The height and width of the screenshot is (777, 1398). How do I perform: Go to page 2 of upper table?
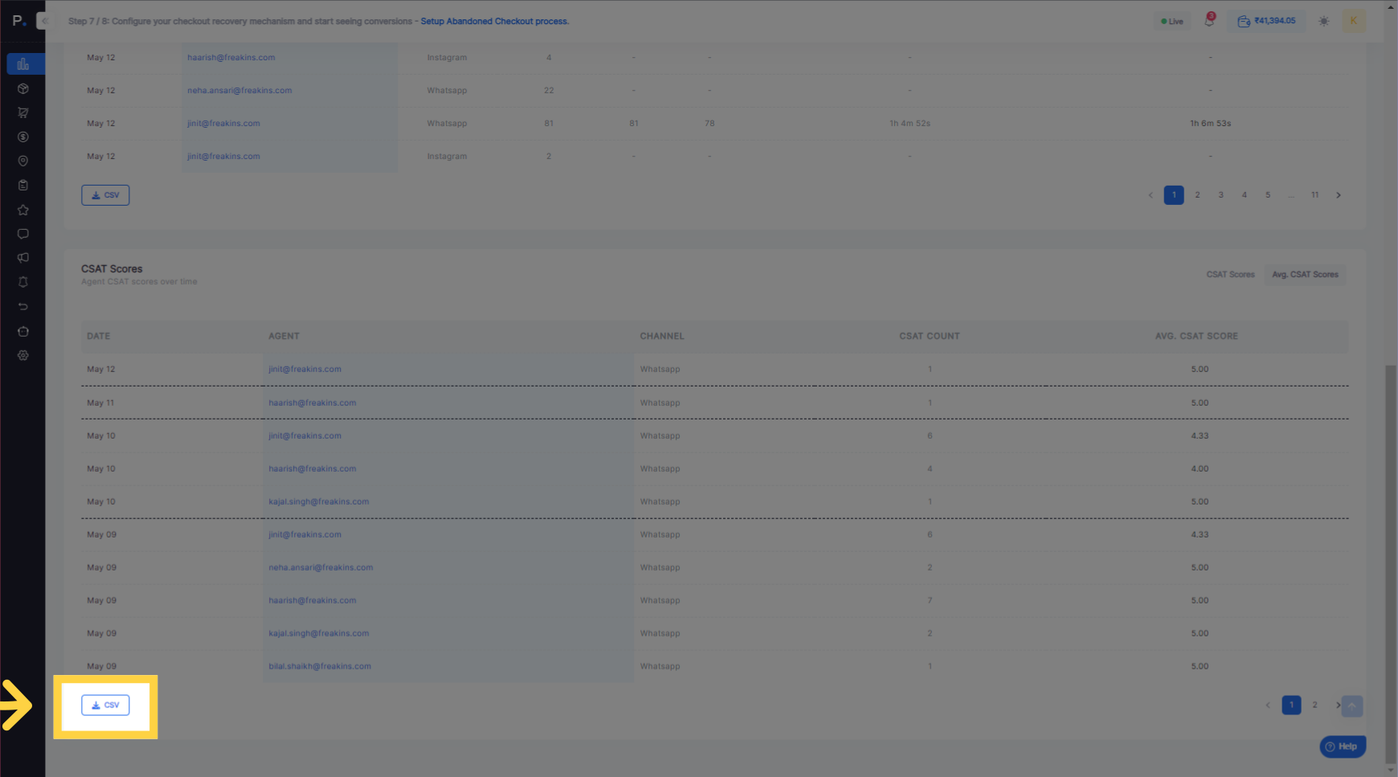click(1197, 195)
